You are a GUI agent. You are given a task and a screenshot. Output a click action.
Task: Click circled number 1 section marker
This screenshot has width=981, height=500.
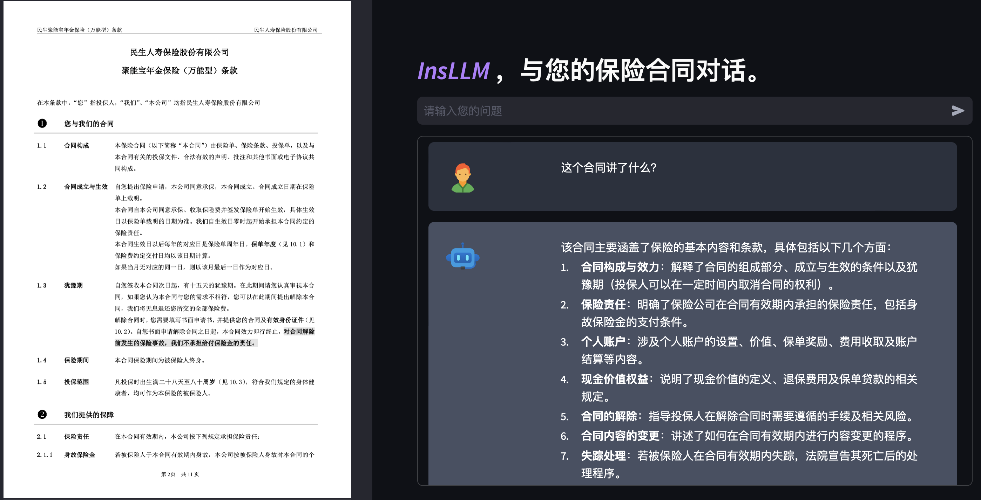42,123
